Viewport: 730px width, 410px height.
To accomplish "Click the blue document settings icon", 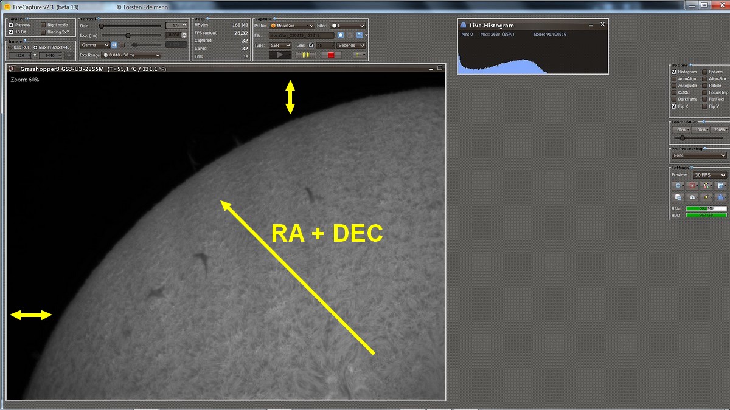I will [x=721, y=186].
